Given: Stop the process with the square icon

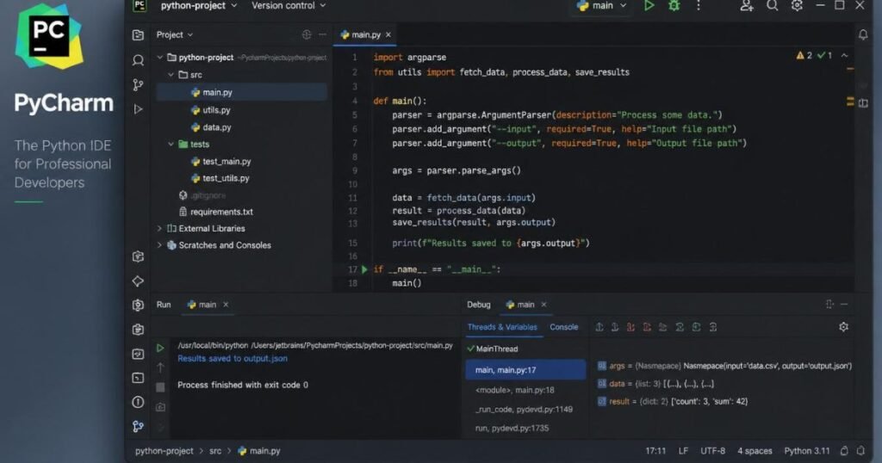Looking at the screenshot, I should (160, 387).
